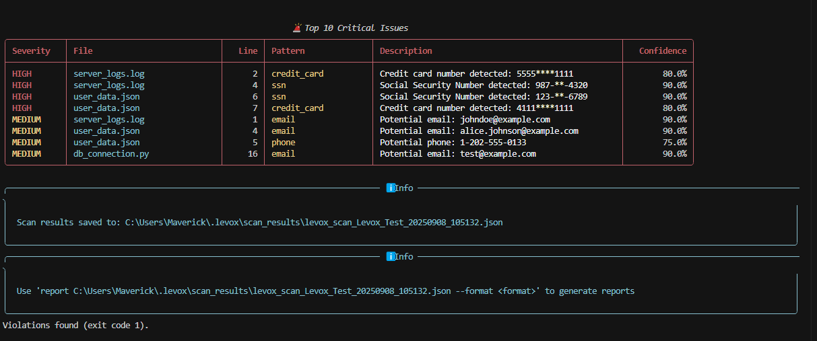Click the Pattern column header
817x341 pixels.
tap(288, 50)
